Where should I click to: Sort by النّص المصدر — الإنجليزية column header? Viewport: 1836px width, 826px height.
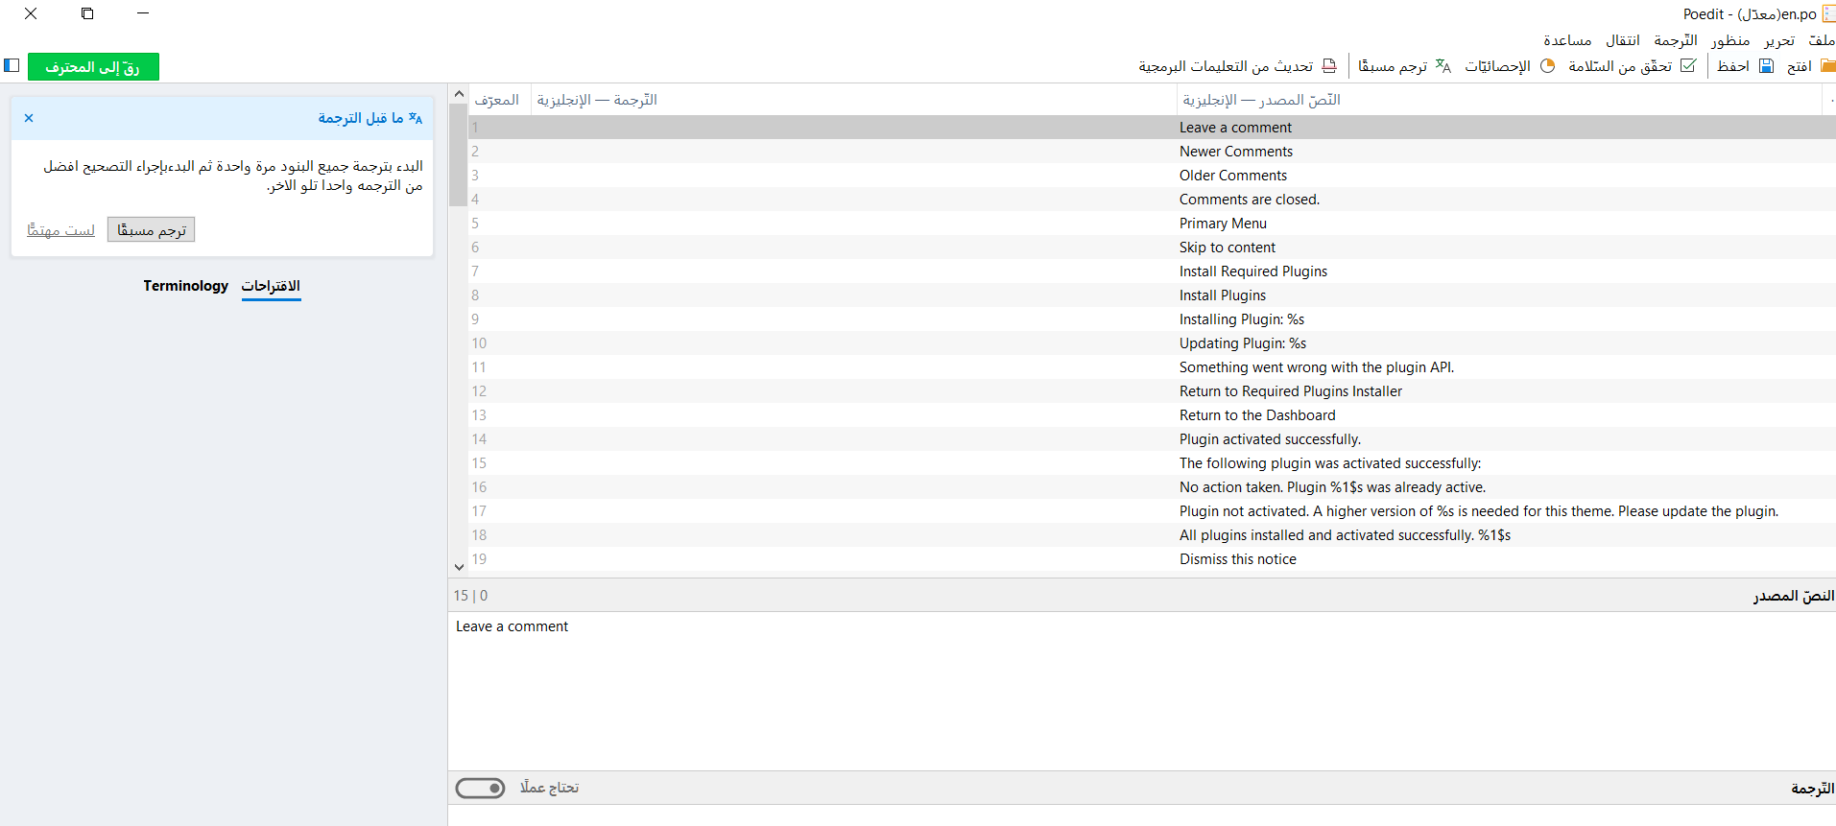pyautogui.click(x=1499, y=100)
